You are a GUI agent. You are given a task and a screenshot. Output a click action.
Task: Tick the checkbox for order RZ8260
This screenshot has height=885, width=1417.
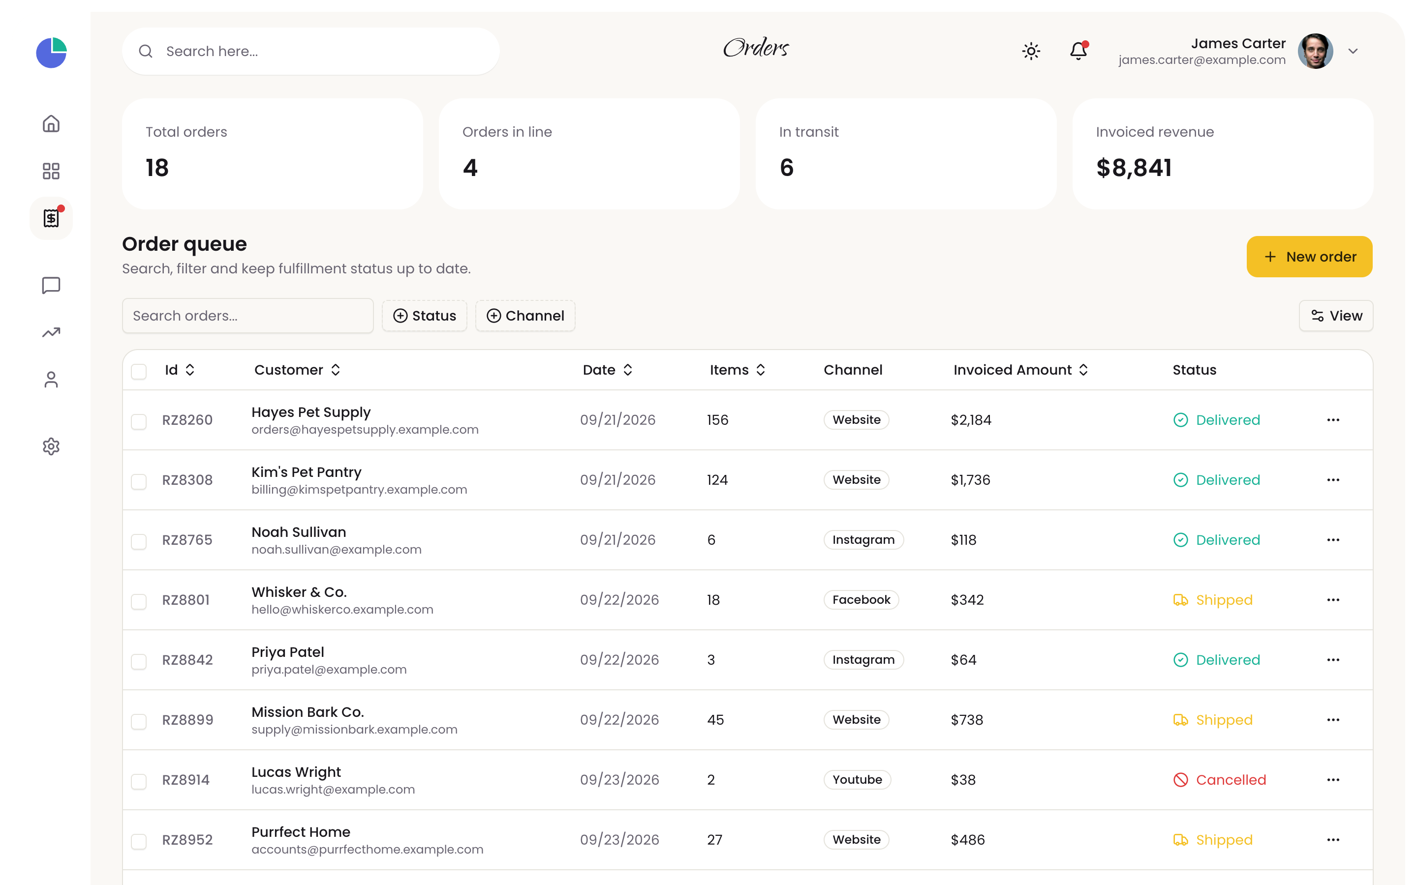139,421
